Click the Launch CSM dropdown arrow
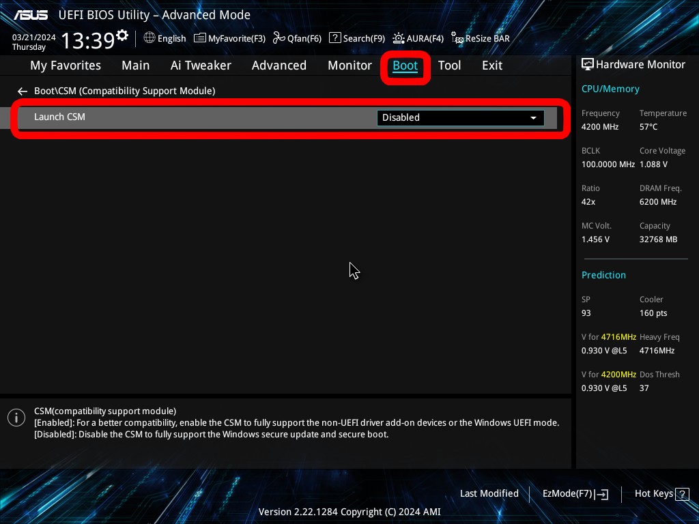699x524 pixels. coord(533,118)
